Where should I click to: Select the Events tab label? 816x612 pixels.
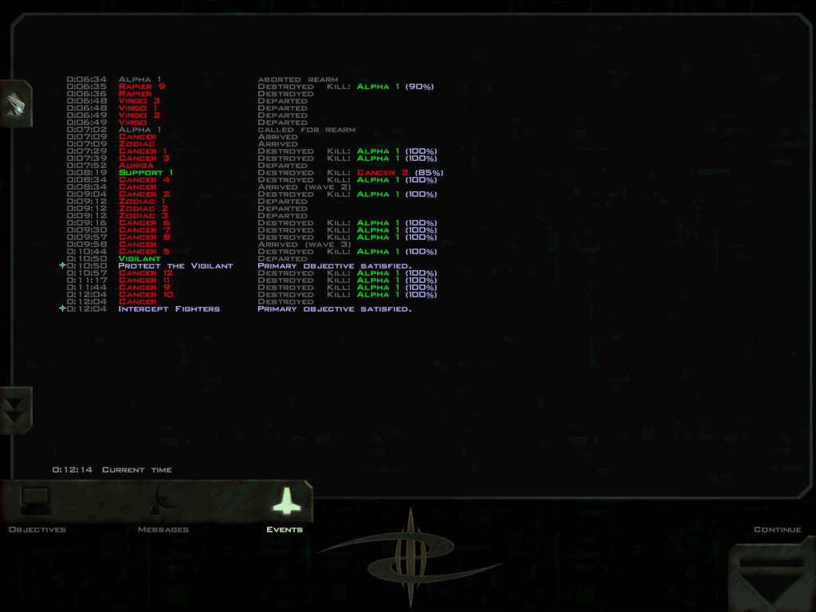(284, 530)
